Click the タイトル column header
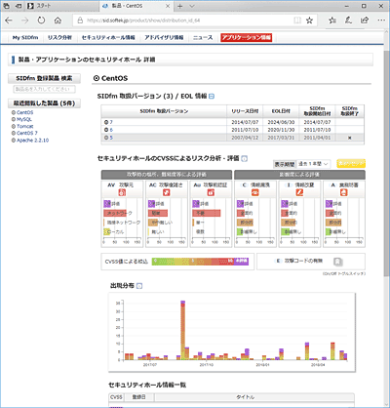Viewport: 390px width, 408px height. click(246, 397)
